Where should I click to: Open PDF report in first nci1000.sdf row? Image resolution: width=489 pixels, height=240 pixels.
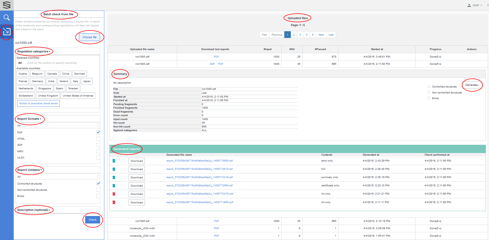(217, 57)
